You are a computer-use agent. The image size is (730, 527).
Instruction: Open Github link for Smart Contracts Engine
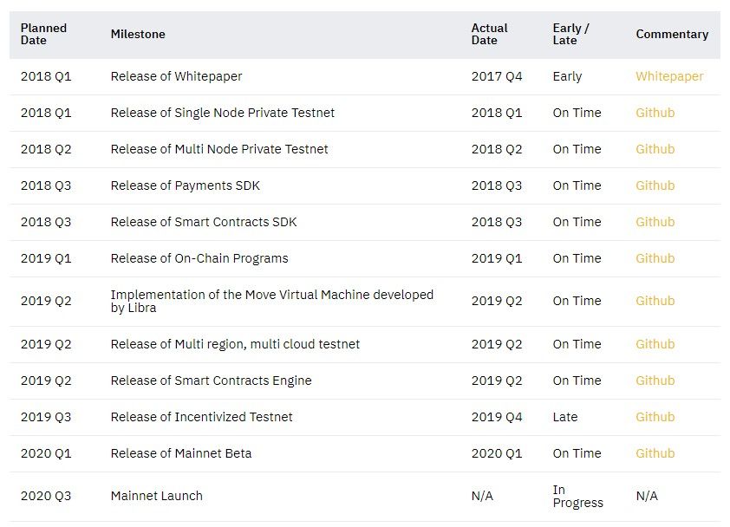(655, 381)
